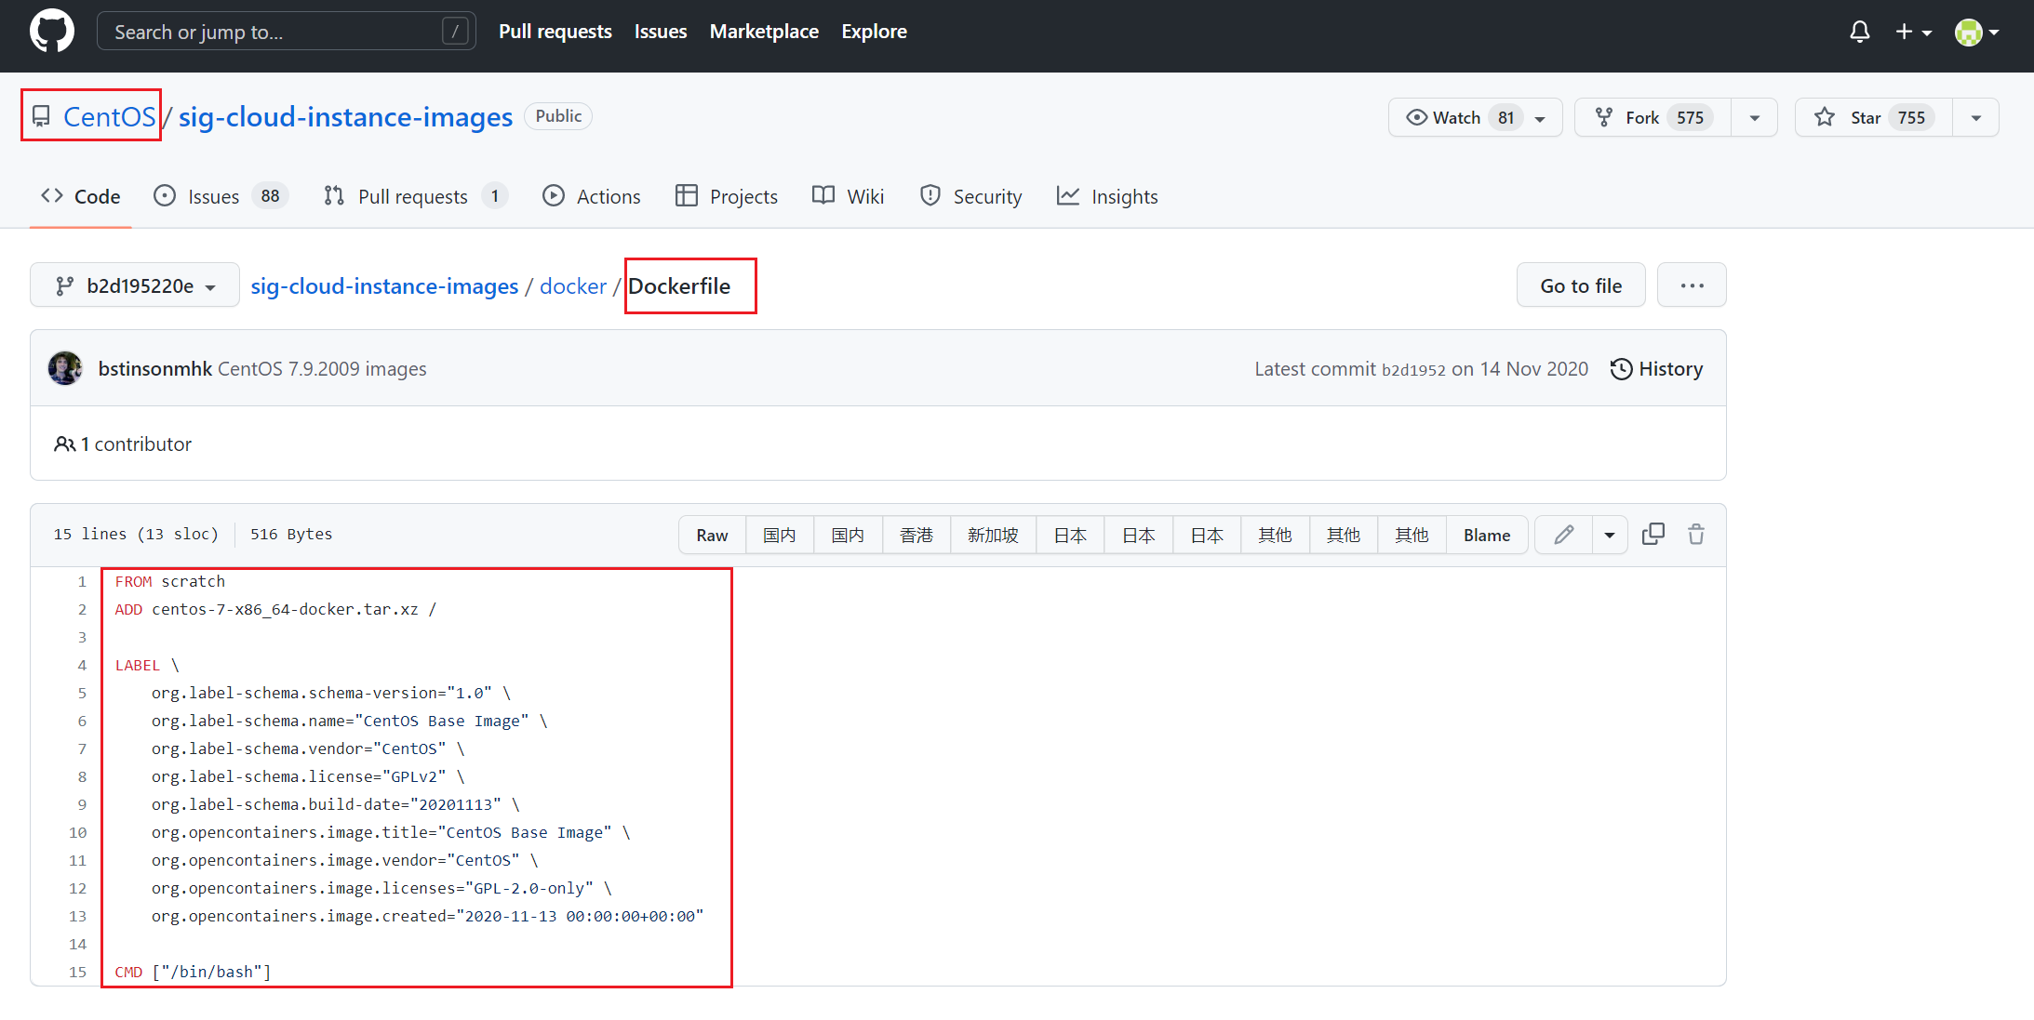Click the Blame button
The height and width of the screenshot is (1020, 2034).
(1487, 535)
